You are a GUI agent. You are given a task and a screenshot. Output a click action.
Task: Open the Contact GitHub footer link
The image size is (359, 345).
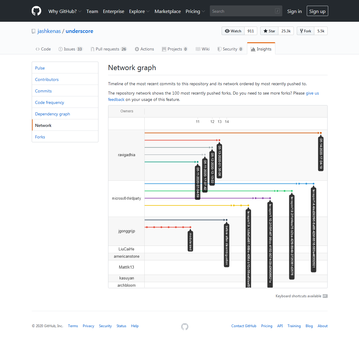pos(244,326)
